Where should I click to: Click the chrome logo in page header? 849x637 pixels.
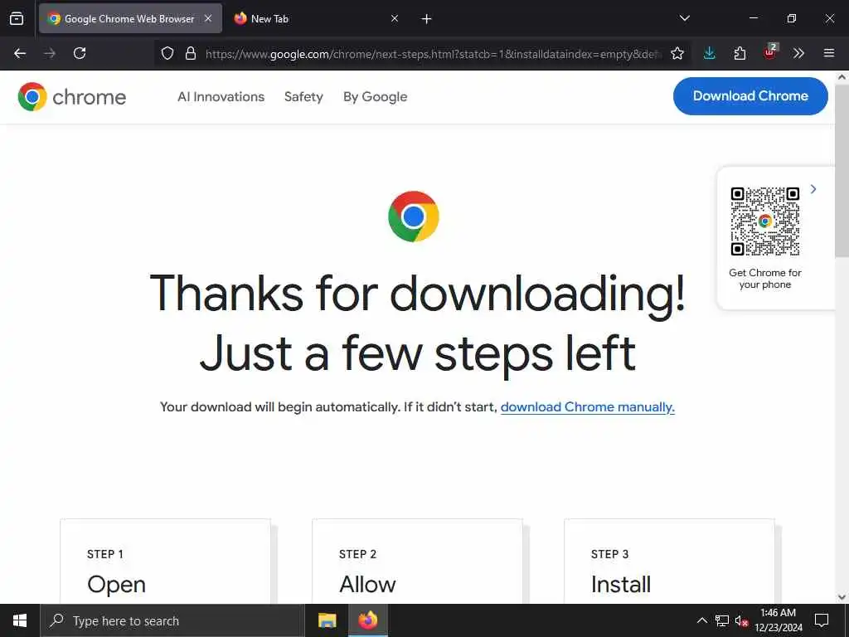(72, 97)
